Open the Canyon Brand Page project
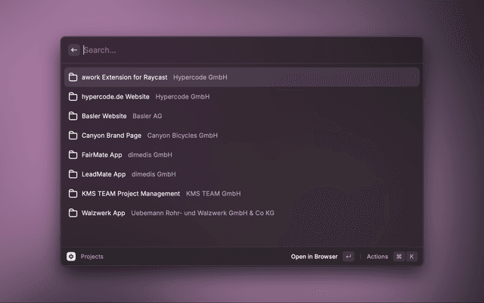Viewport: 484px width, 303px height. (x=111, y=136)
